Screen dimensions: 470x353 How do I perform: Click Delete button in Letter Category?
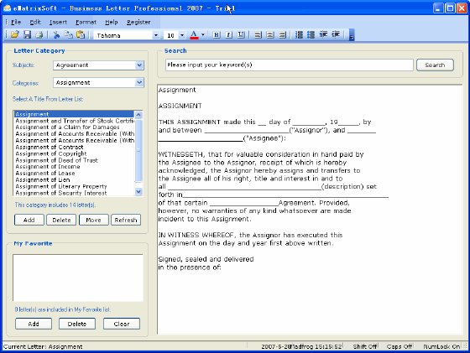tap(61, 220)
